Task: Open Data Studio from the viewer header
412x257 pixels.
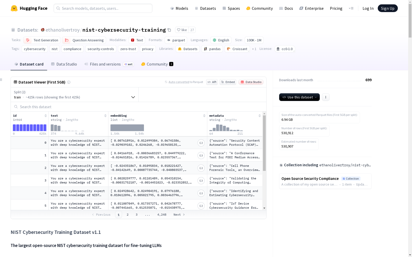Action: tap(251, 82)
